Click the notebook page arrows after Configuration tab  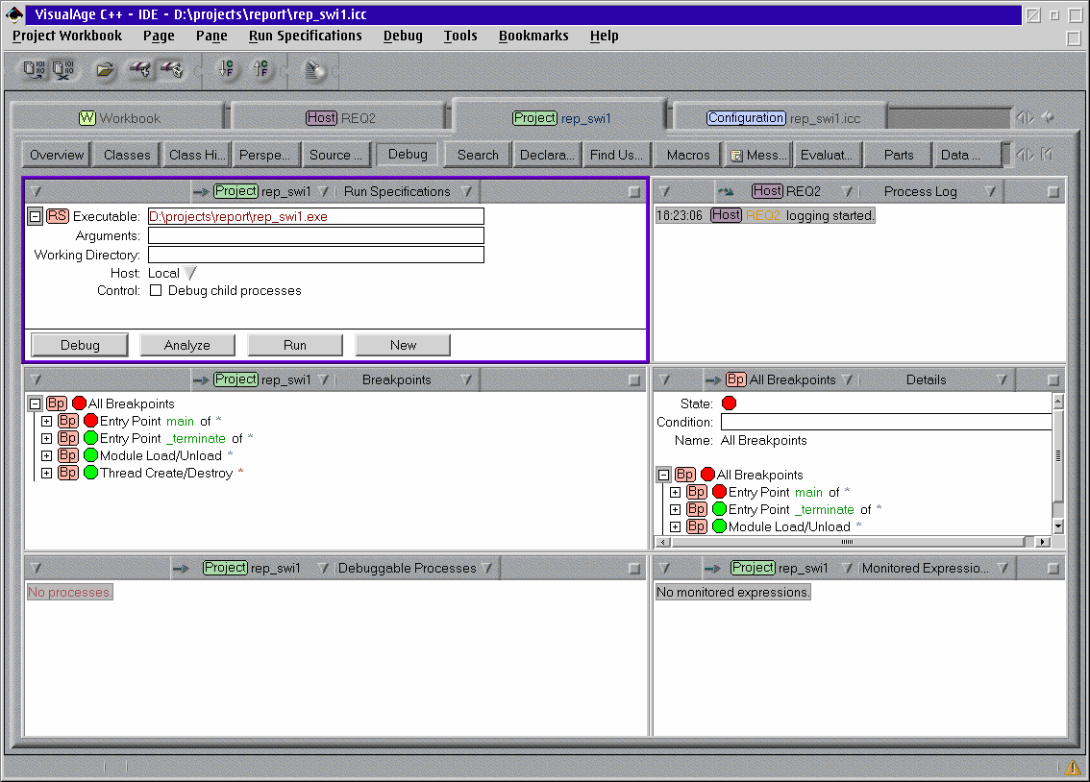1025,117
